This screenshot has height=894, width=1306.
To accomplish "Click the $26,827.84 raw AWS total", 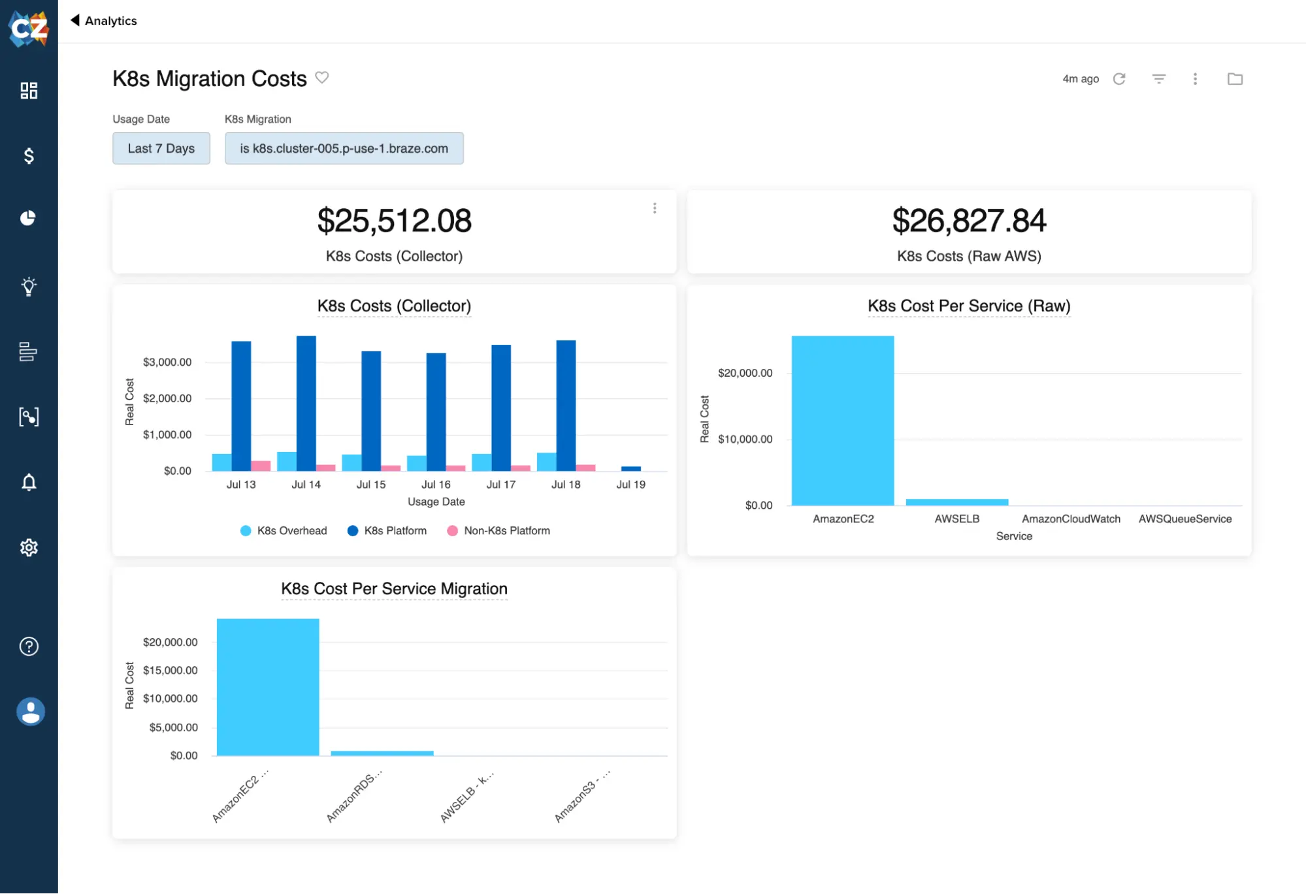I will [969, 221].
